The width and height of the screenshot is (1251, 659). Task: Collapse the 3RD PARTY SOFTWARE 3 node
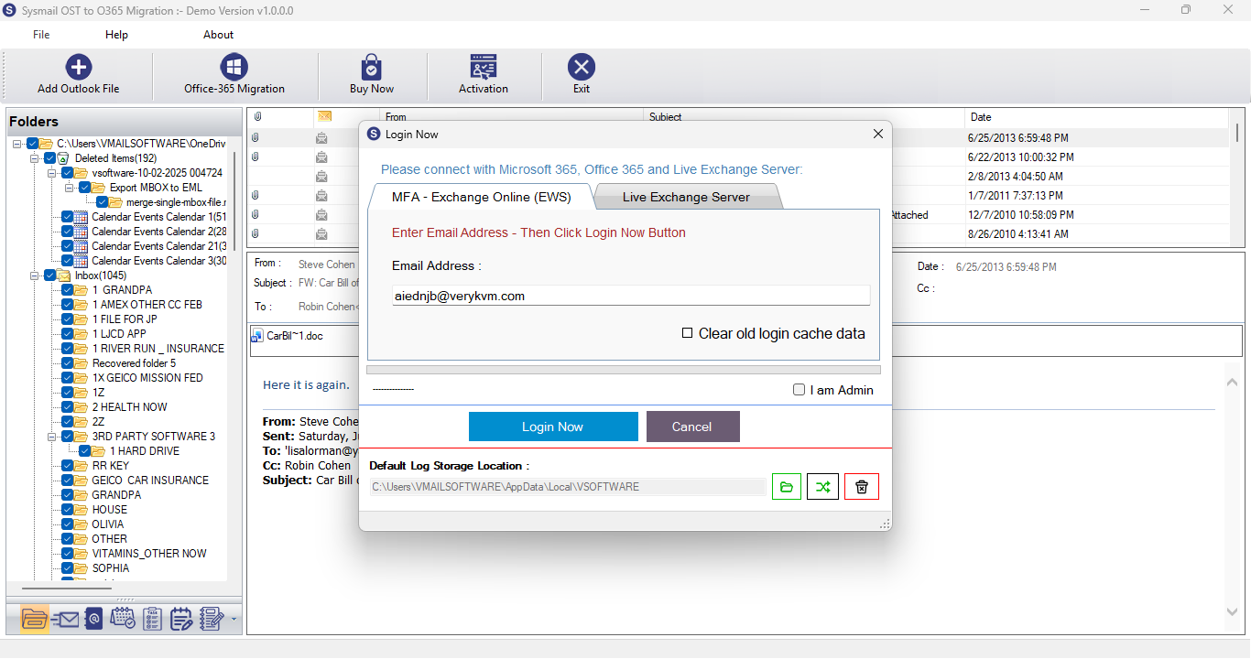click(x=52, y=437)
